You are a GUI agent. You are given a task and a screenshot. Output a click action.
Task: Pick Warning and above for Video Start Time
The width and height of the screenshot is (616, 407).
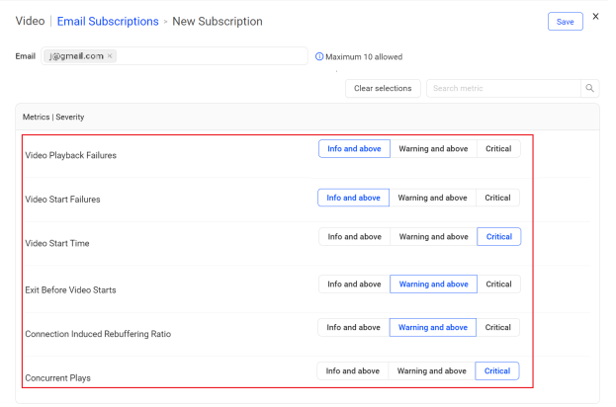[x=433, y=237]
